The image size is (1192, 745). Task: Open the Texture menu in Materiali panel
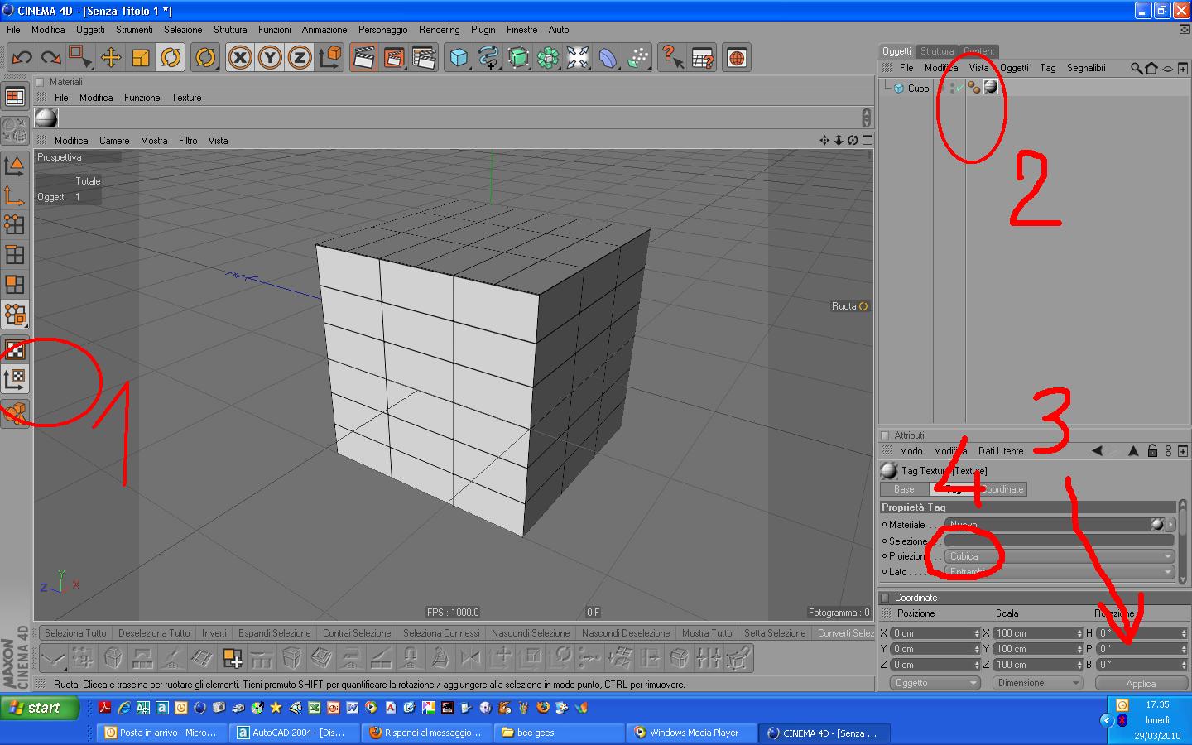pyautogui.click(x=186, y=98)
